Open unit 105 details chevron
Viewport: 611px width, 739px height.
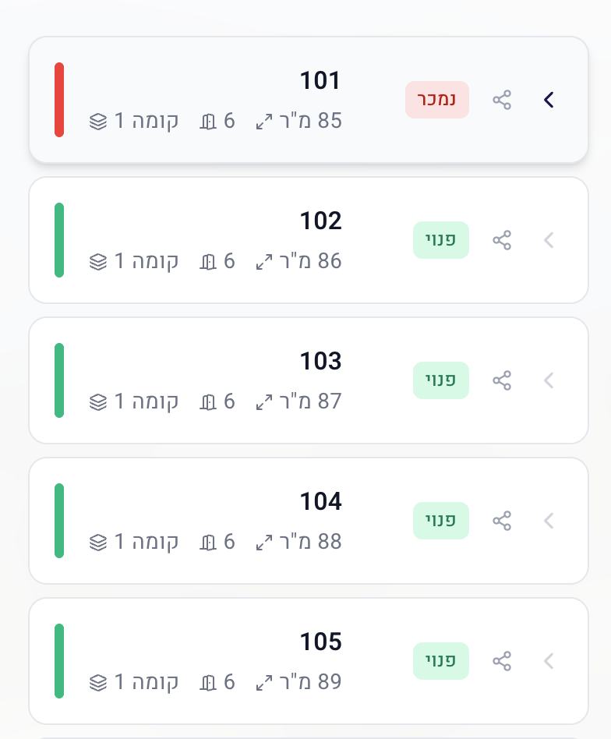pos(549,661)
